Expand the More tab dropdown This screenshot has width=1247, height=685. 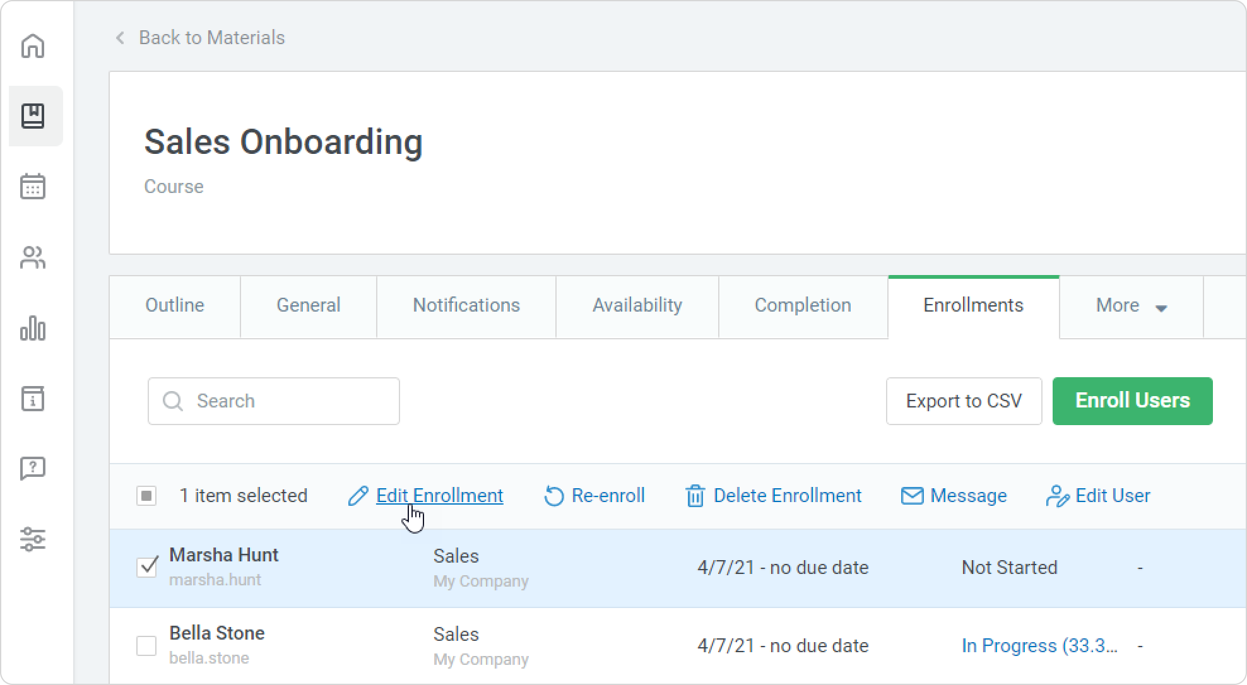click(x=1131, y=306)
